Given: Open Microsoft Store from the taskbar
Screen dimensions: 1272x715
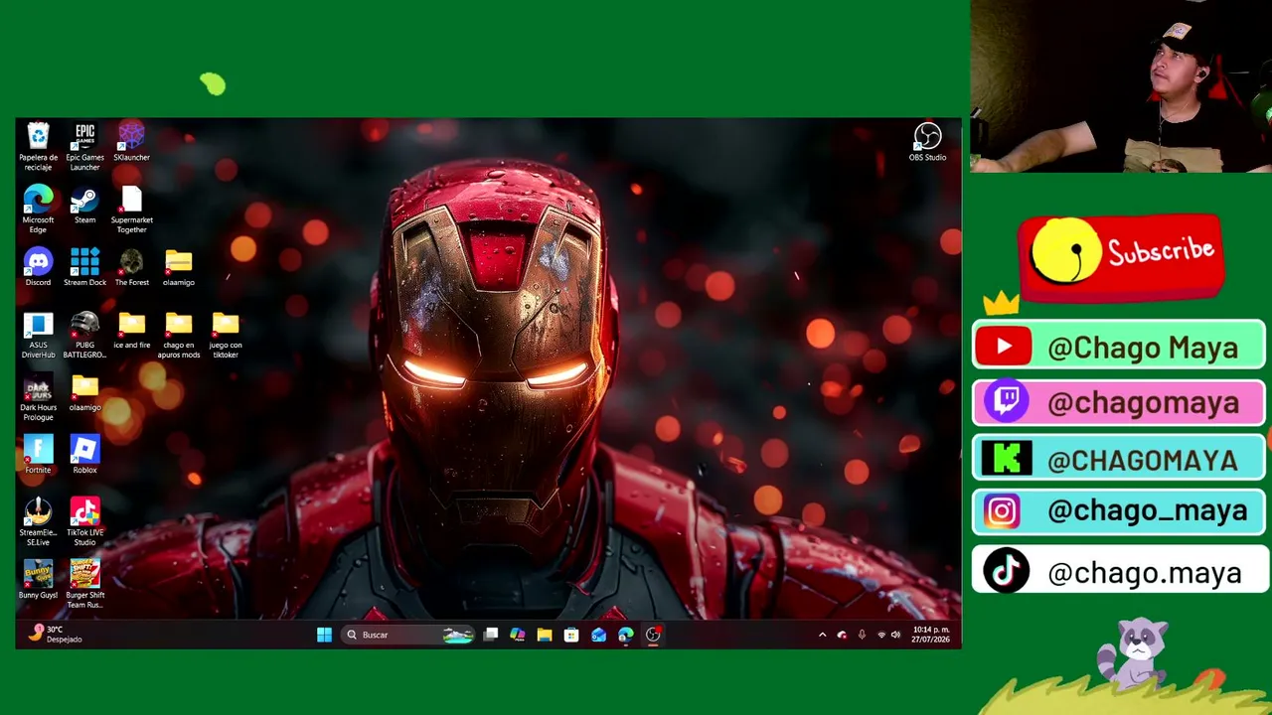Looking at the screenshot, I should (x=571, y=635).
